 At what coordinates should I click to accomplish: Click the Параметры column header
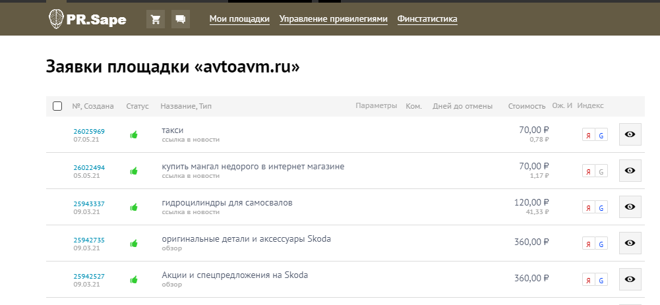[376, 105]
